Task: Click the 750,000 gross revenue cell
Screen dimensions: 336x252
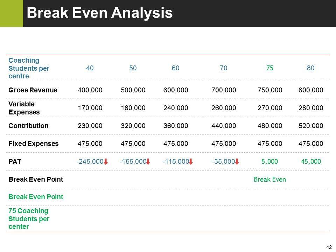Action: coord(270,90)
